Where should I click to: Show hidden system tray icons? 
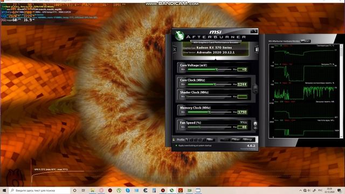click(300, 190)
